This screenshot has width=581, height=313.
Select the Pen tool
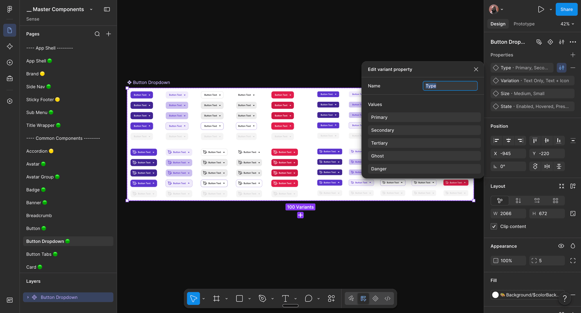(x=262, y=298)
